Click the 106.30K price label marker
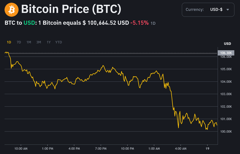The image size is (240, 154). point(226,53)
